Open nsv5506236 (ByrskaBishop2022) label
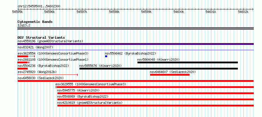 click(x=43, y=66)
